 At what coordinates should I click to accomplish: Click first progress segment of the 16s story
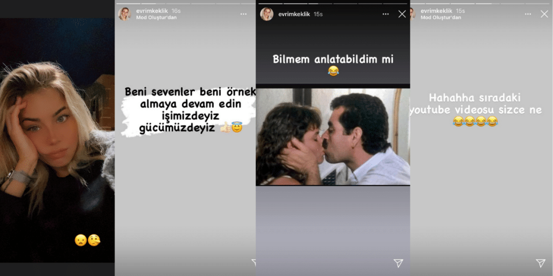(x=129, y=4)
